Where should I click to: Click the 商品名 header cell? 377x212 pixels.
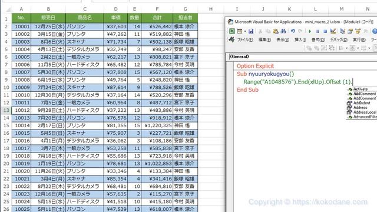click(x=85, y=18)
